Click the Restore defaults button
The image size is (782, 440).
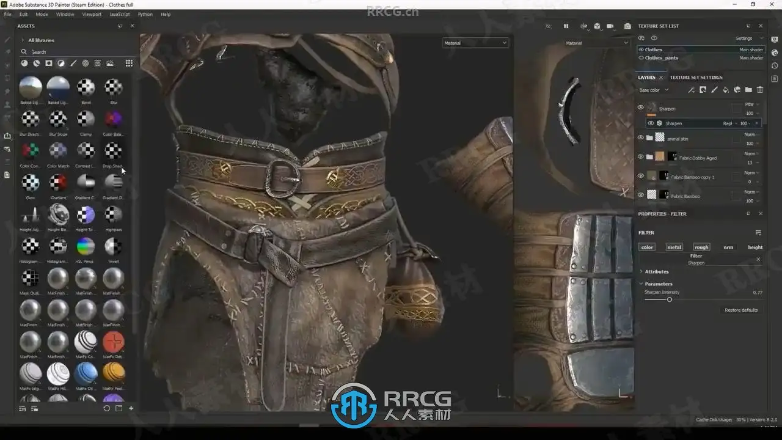[741, 310]
